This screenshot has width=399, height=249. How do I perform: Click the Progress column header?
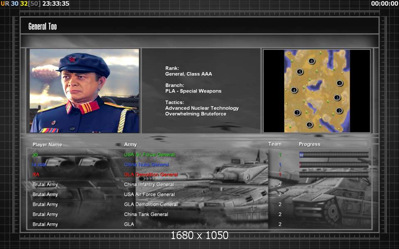(x=310, y=144)
